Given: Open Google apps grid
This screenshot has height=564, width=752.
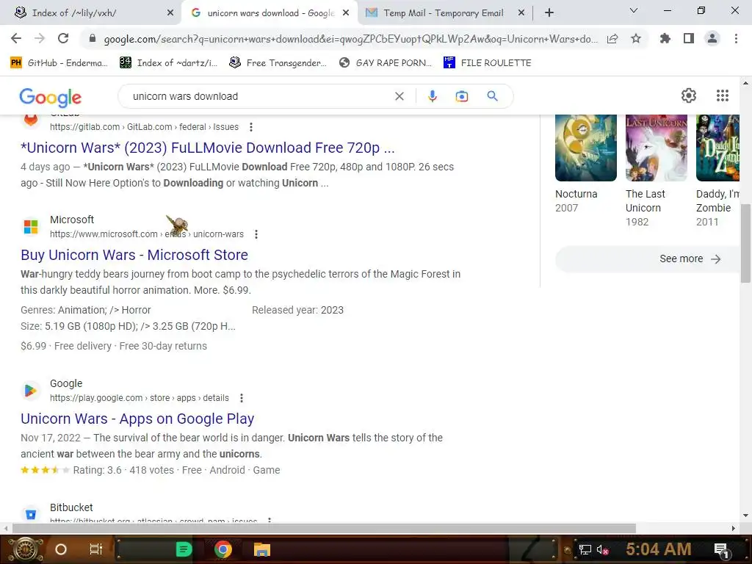Looking at the screenshot, I should pos(723,95).
